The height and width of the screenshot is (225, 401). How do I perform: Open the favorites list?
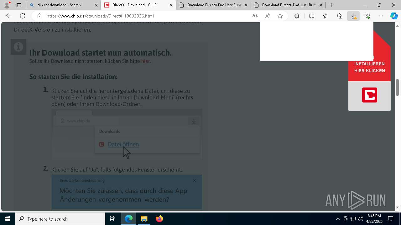click(326, 16)
